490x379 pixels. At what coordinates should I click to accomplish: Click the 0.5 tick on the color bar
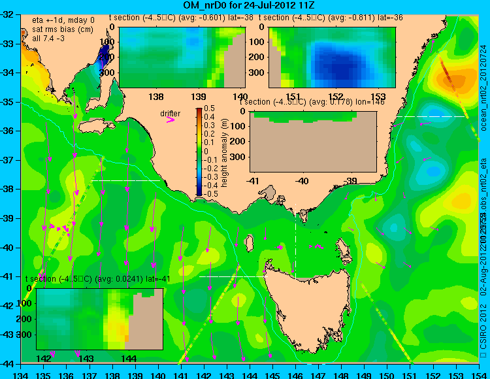pos(209,108)
